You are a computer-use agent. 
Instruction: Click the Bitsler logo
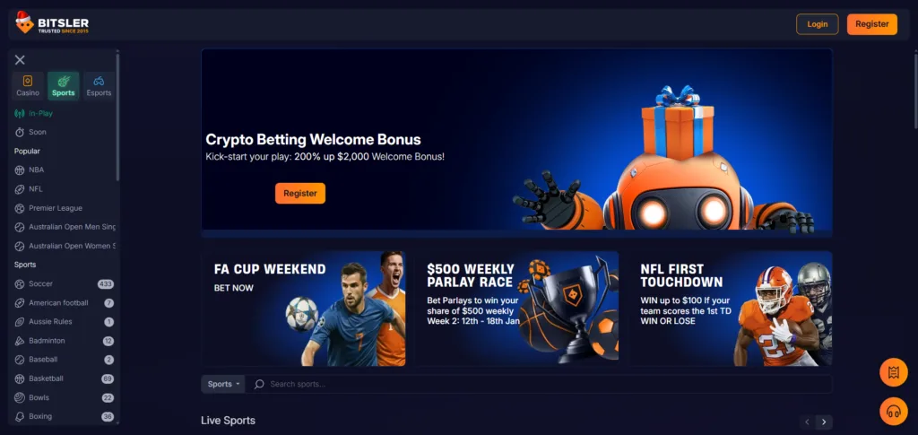click(x=52, y=23)
